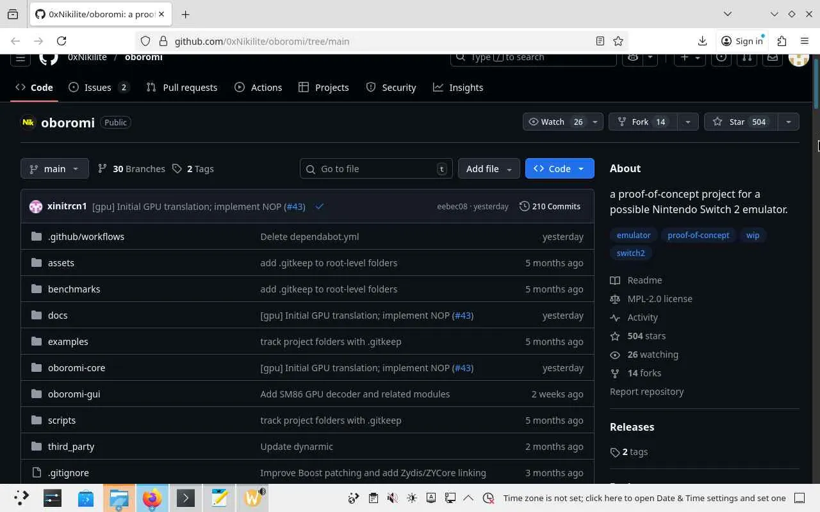Focus the Go to file search field
The width and height of the screenshot is (820, 512).
click(x=376, y=169)
